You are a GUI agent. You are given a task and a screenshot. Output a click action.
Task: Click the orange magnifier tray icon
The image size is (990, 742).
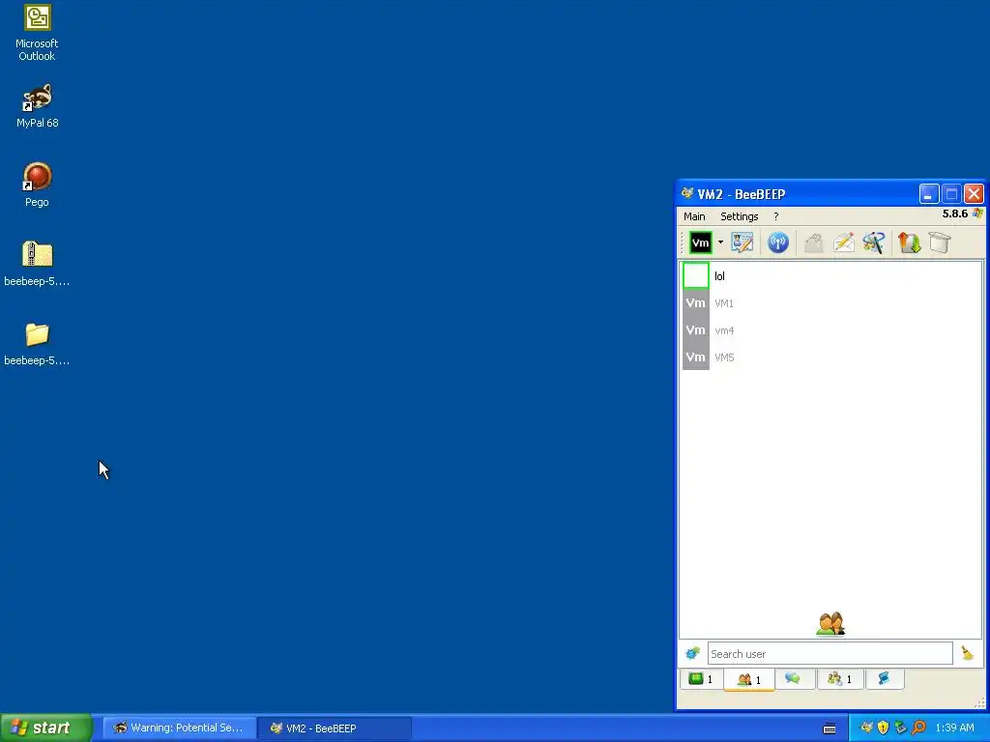click(x=918, y=728)
